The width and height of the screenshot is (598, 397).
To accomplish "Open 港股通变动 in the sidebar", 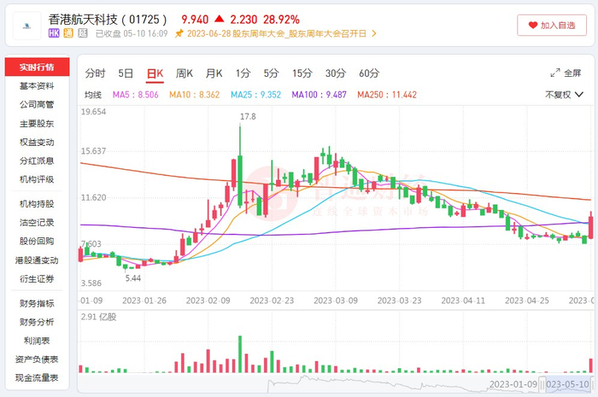I will (37, 260).
